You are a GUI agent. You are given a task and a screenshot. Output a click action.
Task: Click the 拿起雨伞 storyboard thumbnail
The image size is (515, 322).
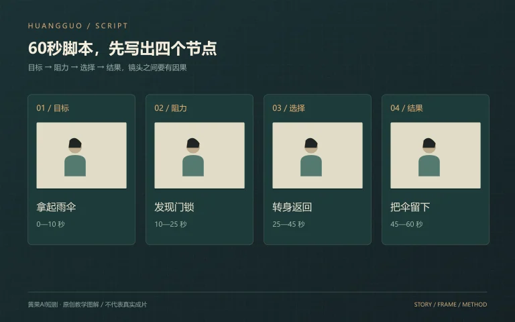[x=81, y=156]
